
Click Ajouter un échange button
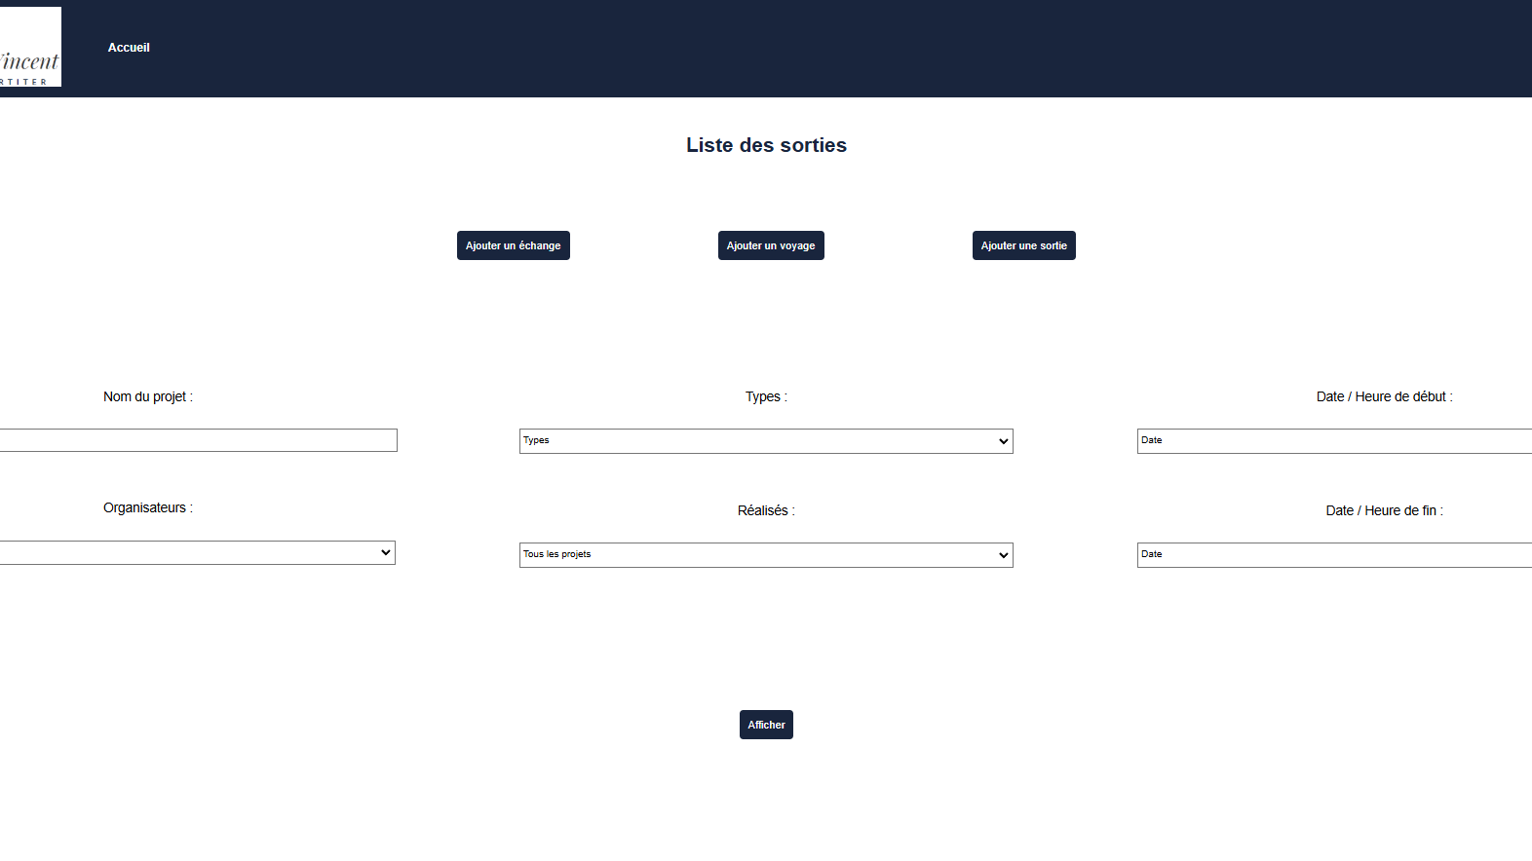(x=513, y=245)
